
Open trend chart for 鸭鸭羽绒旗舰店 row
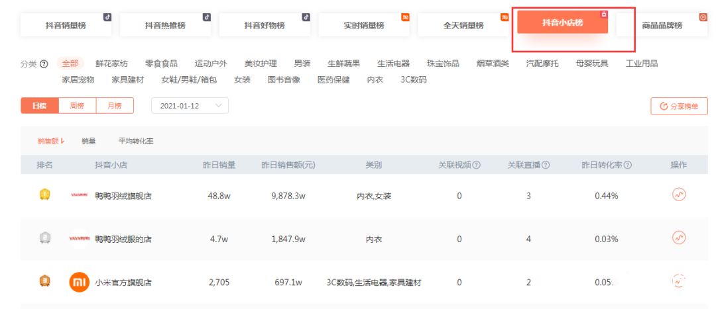coord(679,195)
